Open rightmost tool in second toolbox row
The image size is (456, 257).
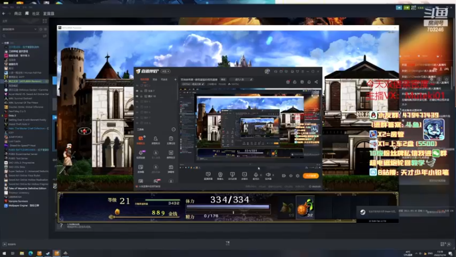click(170, 154)
